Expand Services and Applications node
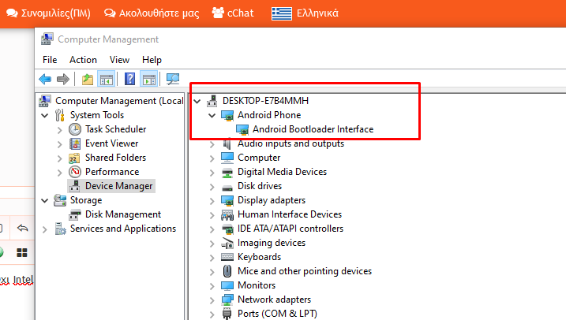Image resolution: width=566 pixels, height=320 pixels. pyautogui.click(x=44, y=229)
